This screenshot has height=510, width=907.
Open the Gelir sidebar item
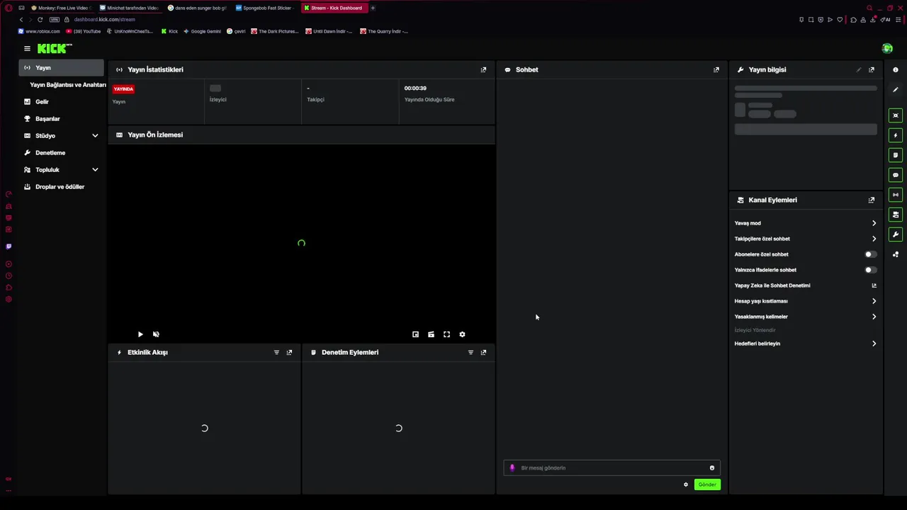62,101
